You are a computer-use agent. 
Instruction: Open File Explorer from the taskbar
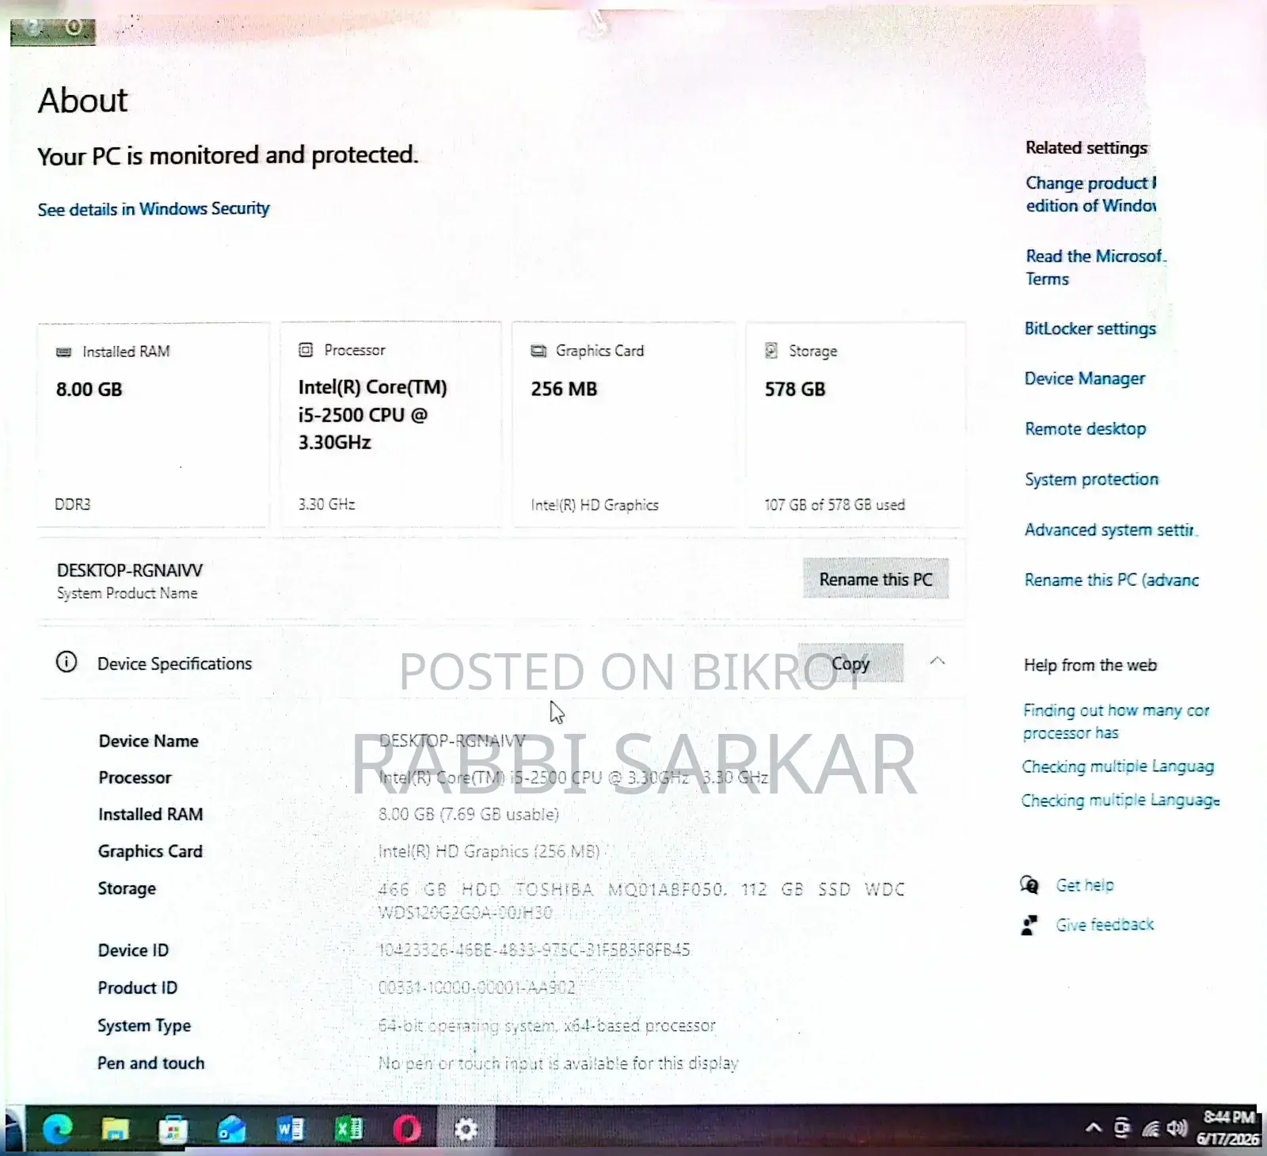click(115, 1128)
